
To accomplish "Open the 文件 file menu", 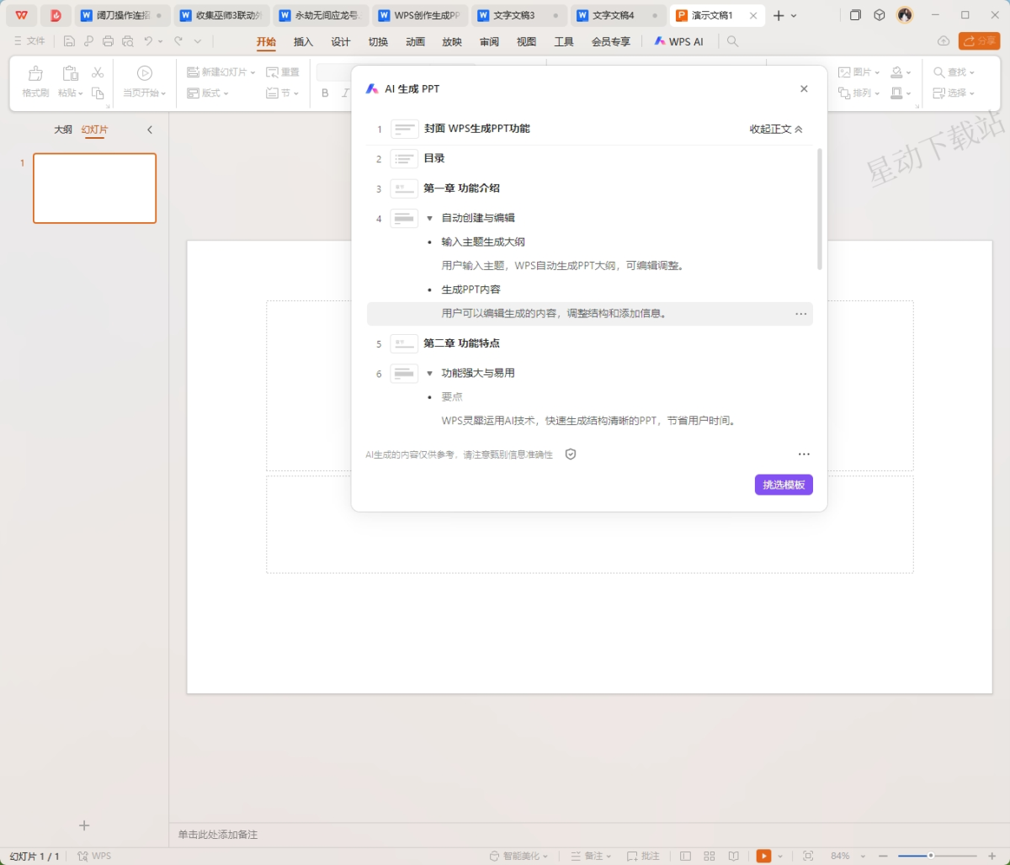I will [x=29, y=41].
